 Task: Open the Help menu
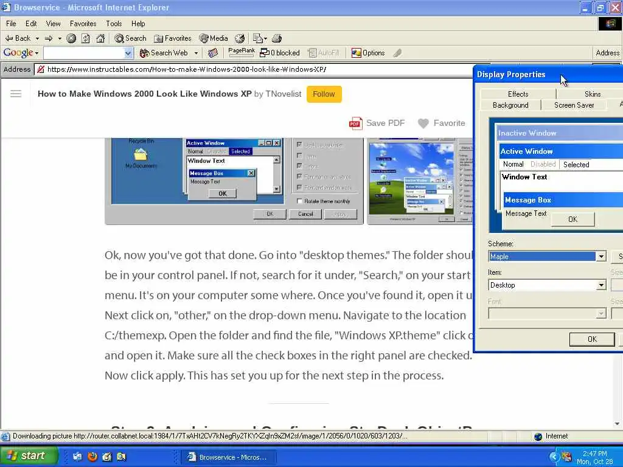(x=138, y=24)
